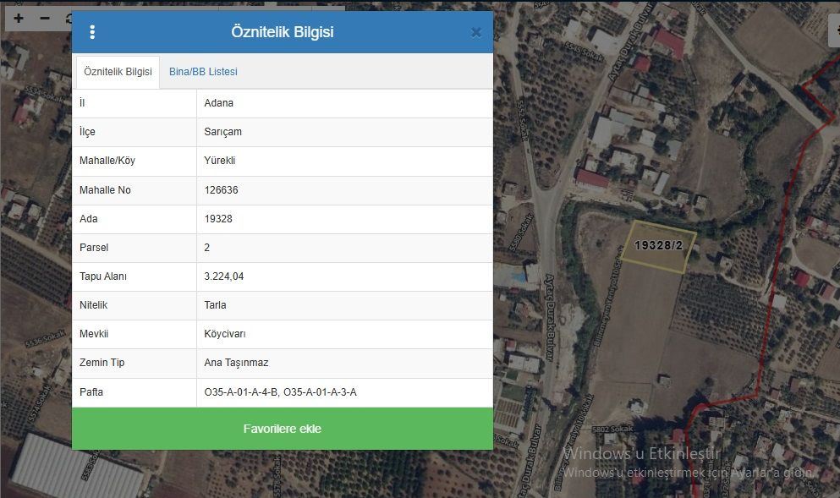Image resolution: width=840 pixels, height=498 pixels.
Task: Click the Tapu Alanı value 3.224,04
Action: click(x=224, y=276)
